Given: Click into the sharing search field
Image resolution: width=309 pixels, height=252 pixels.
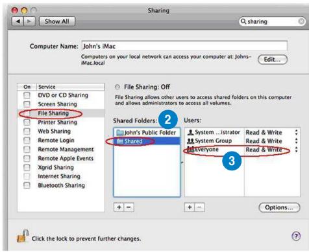Looking at the screenshot, I should (x=272, y=21).
